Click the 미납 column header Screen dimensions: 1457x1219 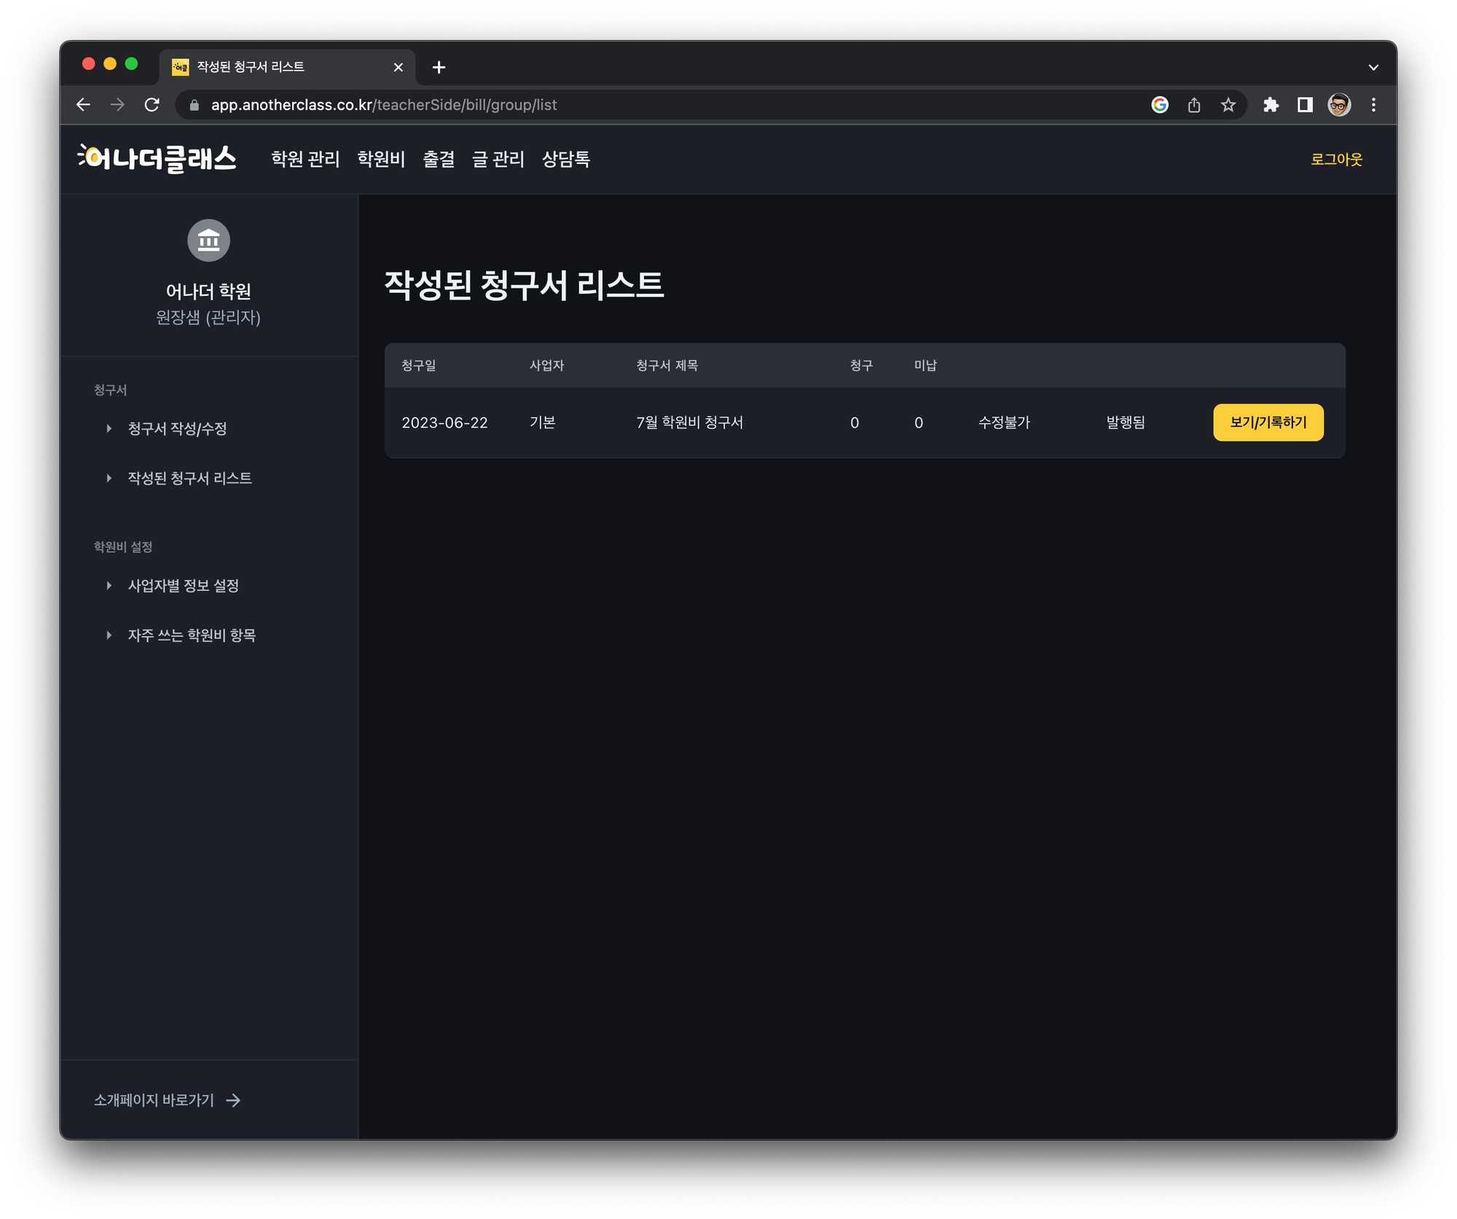[x=925, y=365]
